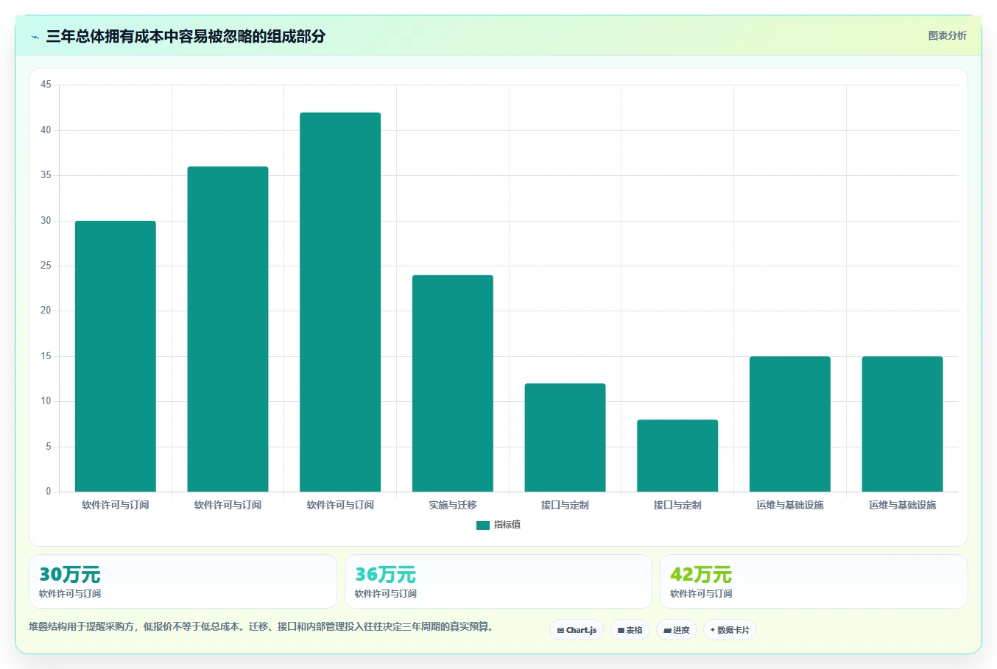Select the tallest bar reaching 42
Image resolution: width=997 pixels, height=669 pixels.
[x=340, y=302]
